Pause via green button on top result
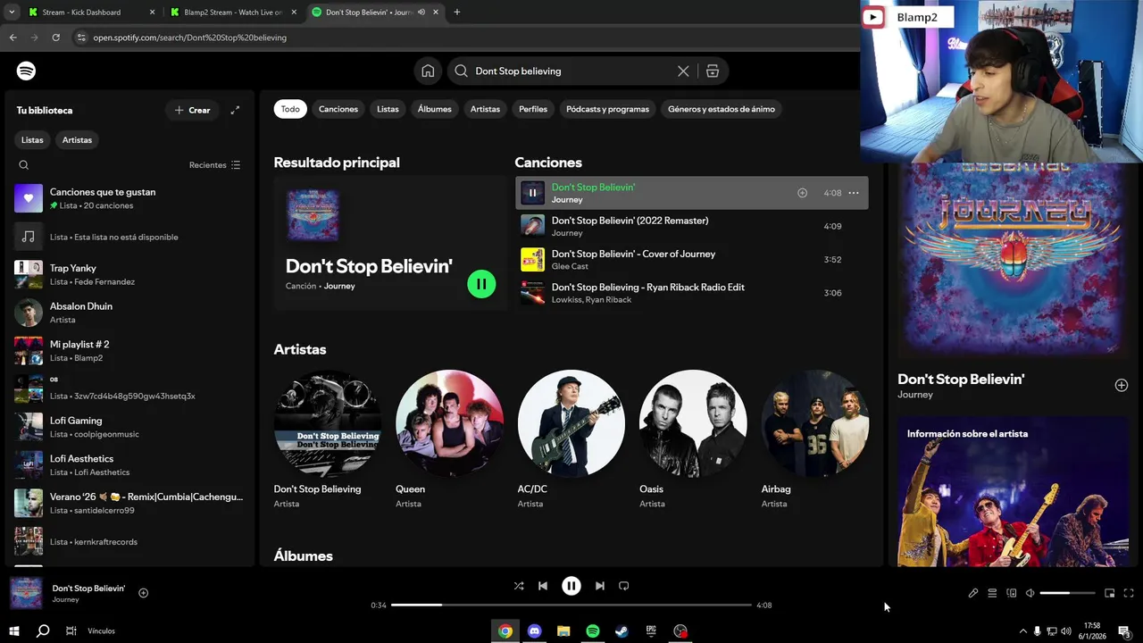Viewport: 1143px width, 643px height. coord(481,284)
